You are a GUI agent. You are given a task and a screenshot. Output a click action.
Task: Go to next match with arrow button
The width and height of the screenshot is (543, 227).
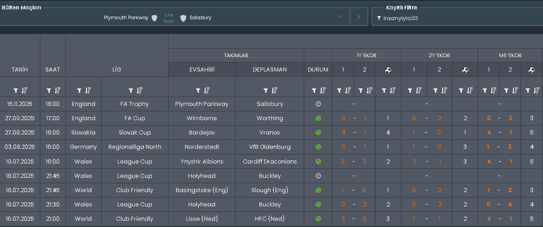pos(359,17)
